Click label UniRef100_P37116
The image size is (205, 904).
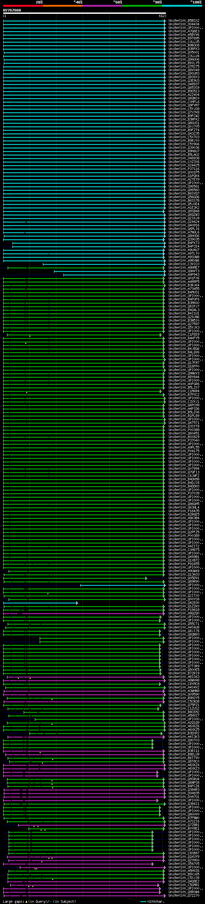184,169
